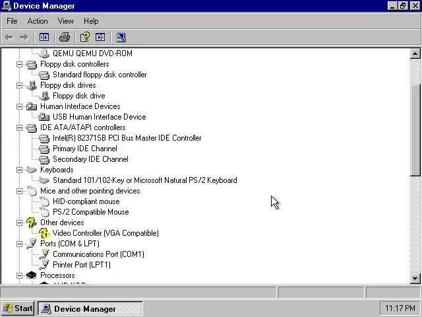Click the yellow question mark Other devices icon

[32, 223]
